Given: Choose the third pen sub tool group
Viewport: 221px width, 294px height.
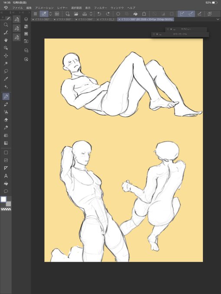Looking at the screenshot, I should click(16, 37).
